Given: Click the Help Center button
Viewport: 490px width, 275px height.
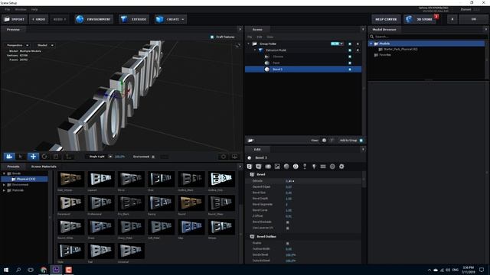Looking at the screenshot, I should [x=386, y=19].
